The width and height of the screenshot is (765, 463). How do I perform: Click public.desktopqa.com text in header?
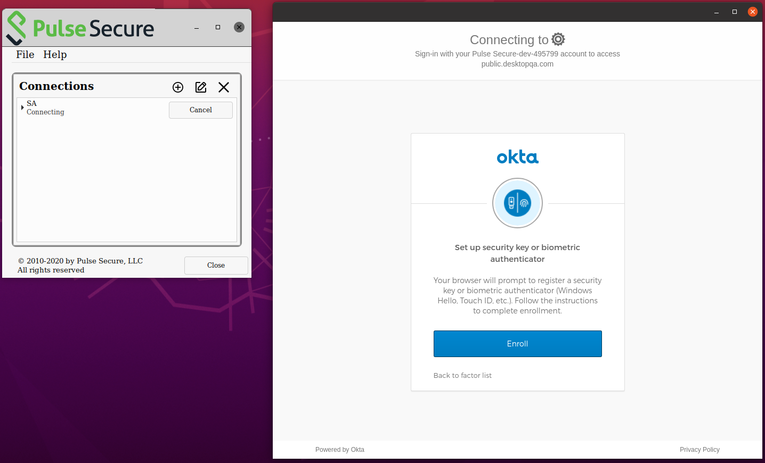coord(517,64)
